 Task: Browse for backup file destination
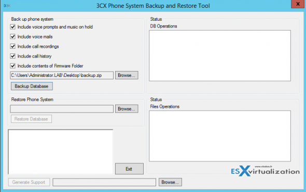(127, 75)
